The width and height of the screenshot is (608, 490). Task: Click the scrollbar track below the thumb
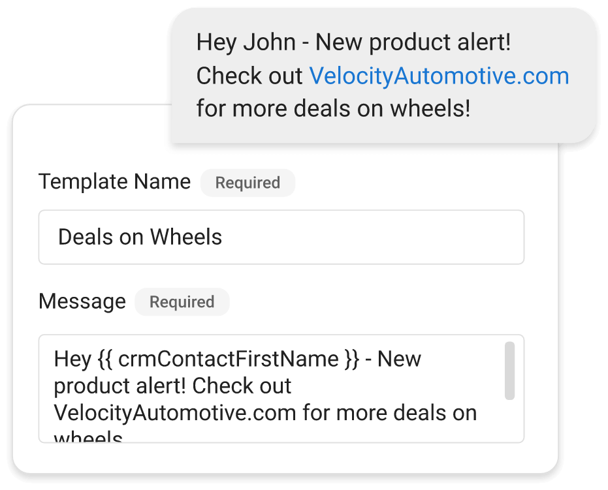click(x=510, y=421)
